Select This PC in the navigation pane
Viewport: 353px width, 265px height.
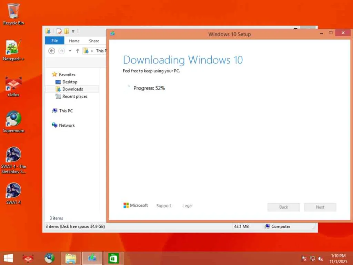(66, 111)
